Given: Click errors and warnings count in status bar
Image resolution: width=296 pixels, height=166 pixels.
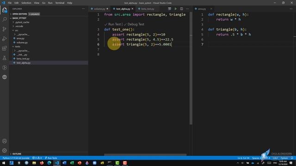Looking at the screenshot, I should pyautogui.click(x=37, y=158).
